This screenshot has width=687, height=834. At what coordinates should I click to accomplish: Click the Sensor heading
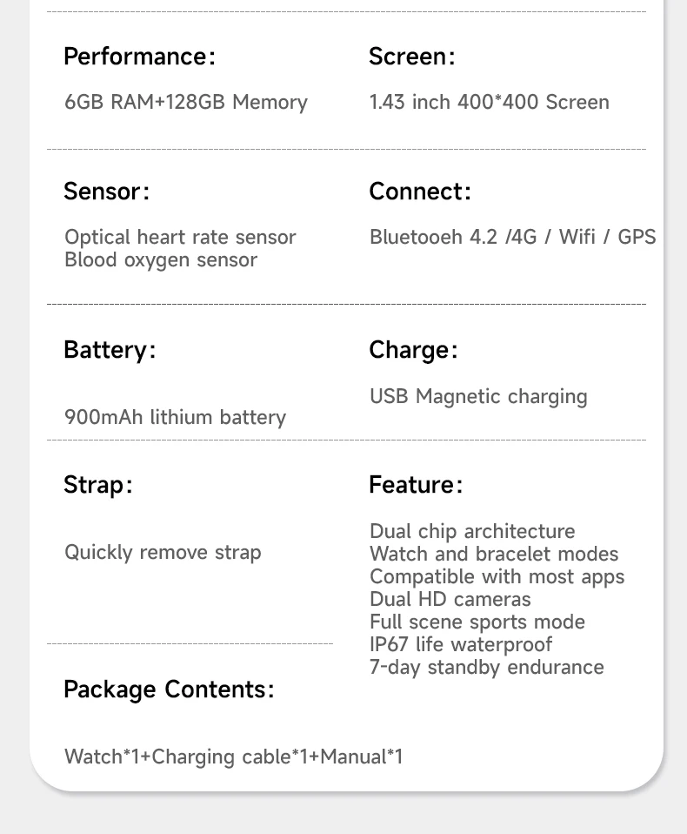106,192
